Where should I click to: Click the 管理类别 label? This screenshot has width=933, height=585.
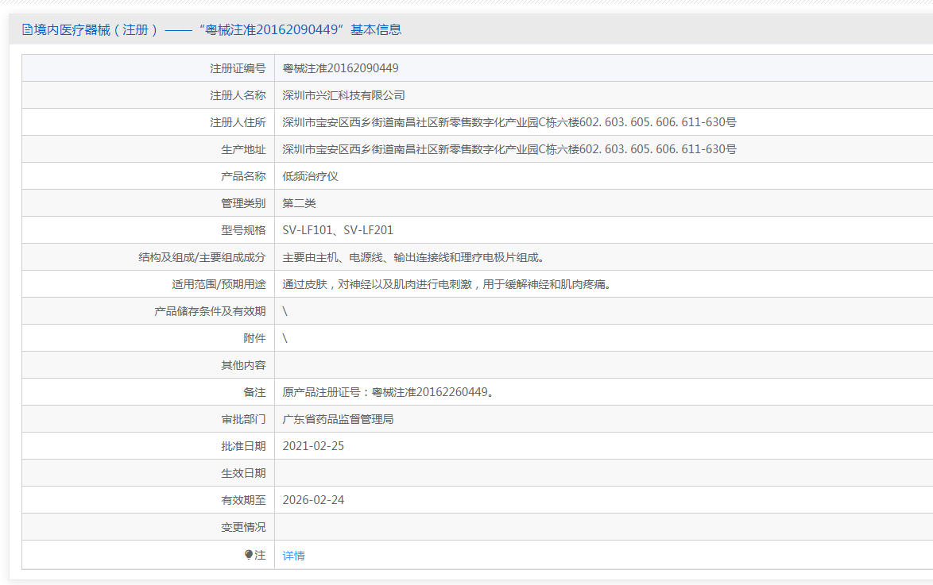pos(243,203)
